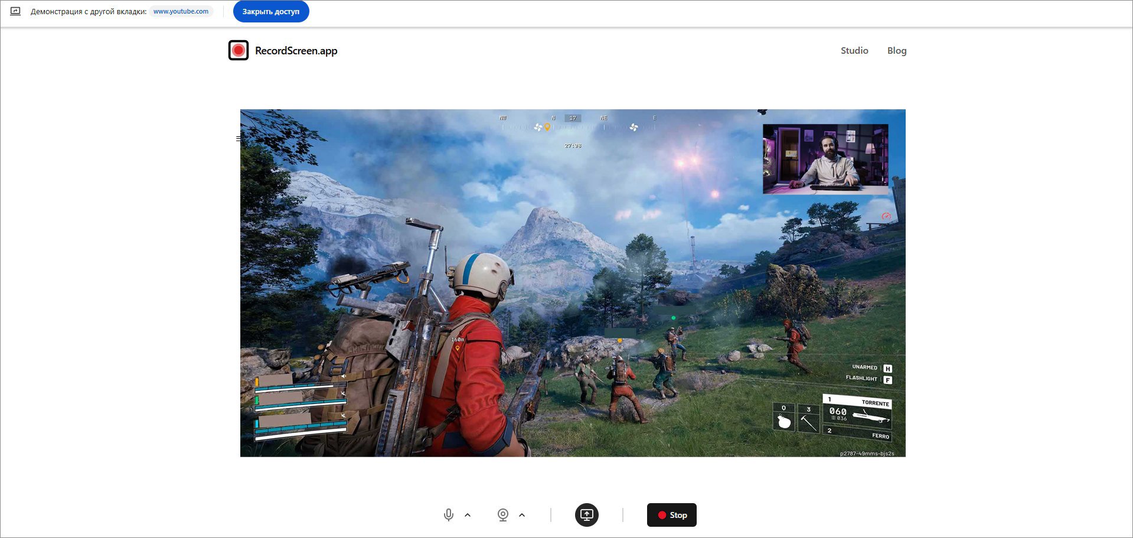Screen dimensions: 1133x538
Task: Click the tab sharing icon at top left
Action: click(x=15, y=11)
